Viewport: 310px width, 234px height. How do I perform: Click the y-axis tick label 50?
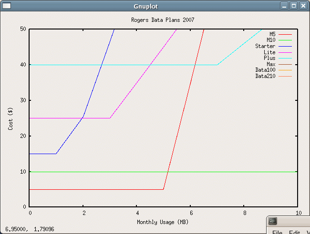pyautogui.click(x=23, y=29)
